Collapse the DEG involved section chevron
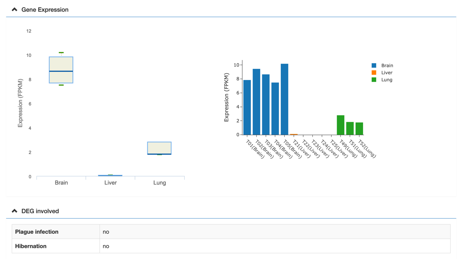Viewport: 459px width, 259px height. pos(14,211)
